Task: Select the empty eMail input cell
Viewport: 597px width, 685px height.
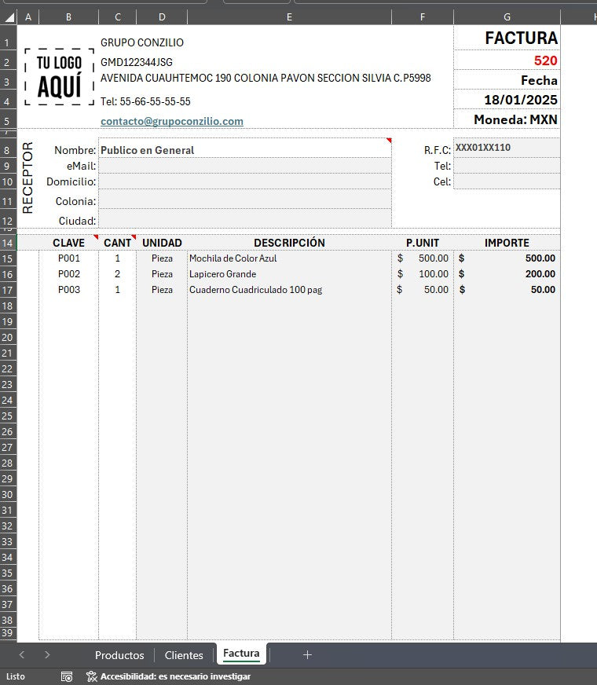Action: (x=244, y=166)
